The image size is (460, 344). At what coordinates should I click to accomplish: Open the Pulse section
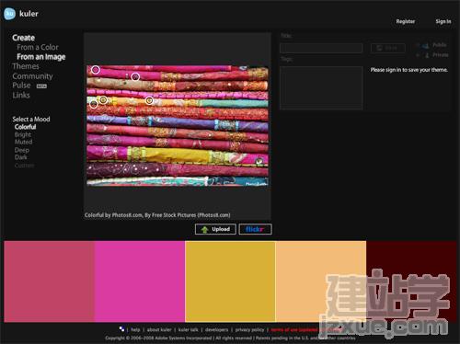coord(21,86)
